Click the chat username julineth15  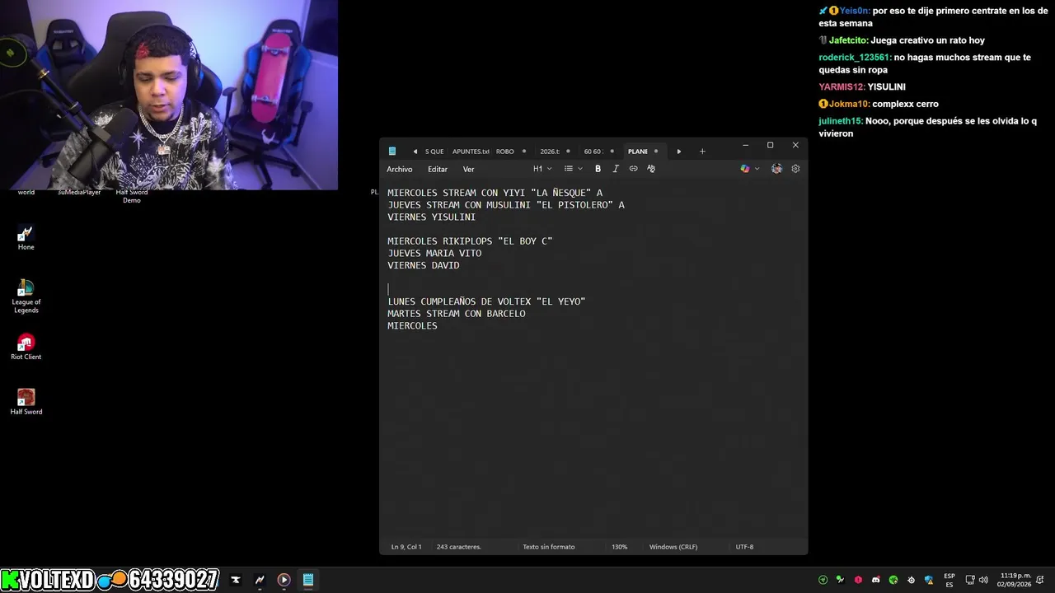(841, 121)
